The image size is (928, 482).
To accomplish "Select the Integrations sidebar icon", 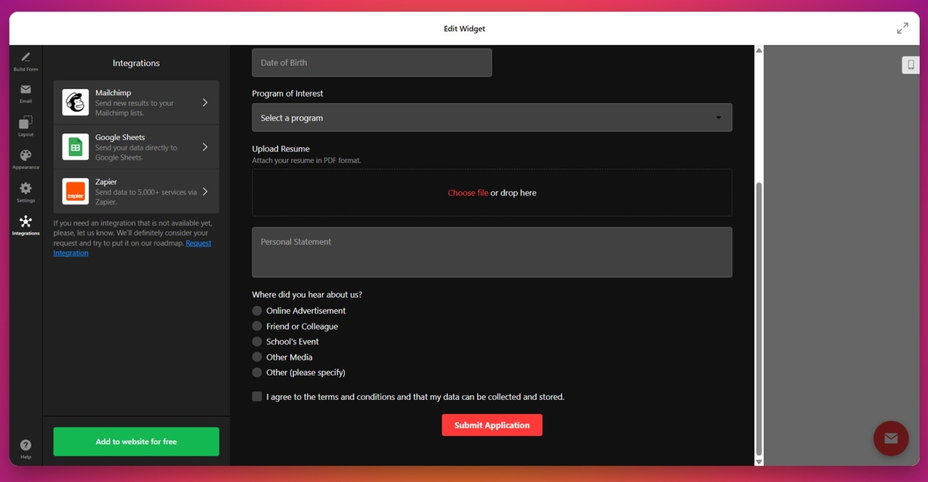I will (x=25, y=224).
